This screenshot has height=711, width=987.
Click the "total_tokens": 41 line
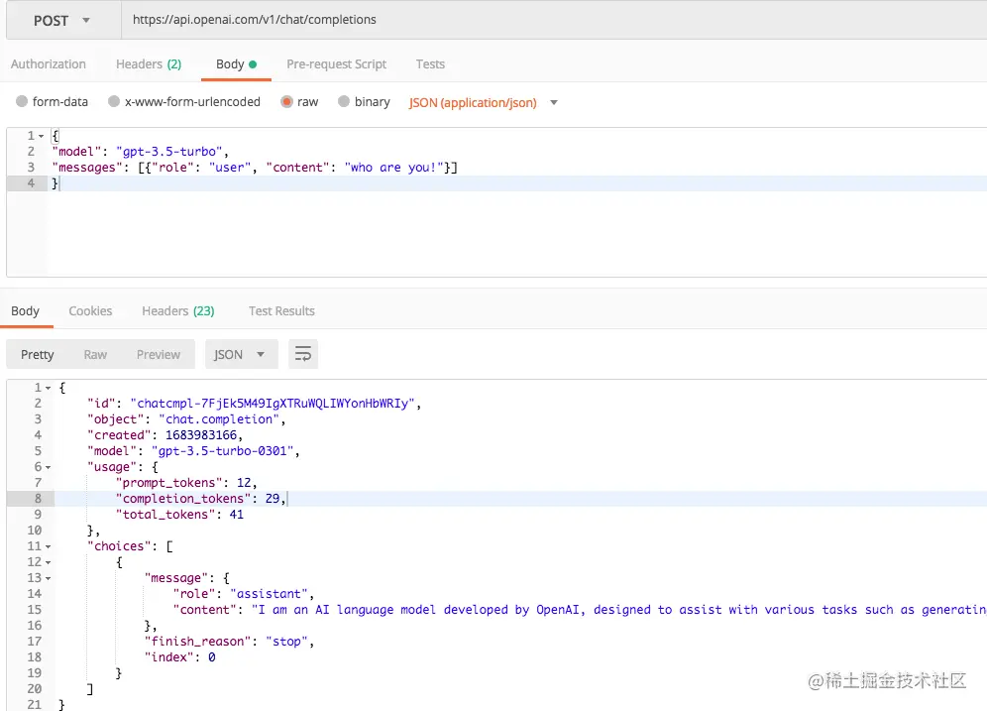(x=179, y=515)
